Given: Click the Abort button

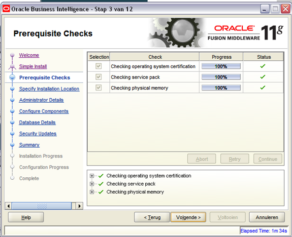Looking at the screenshot, I should pos(202,159).
